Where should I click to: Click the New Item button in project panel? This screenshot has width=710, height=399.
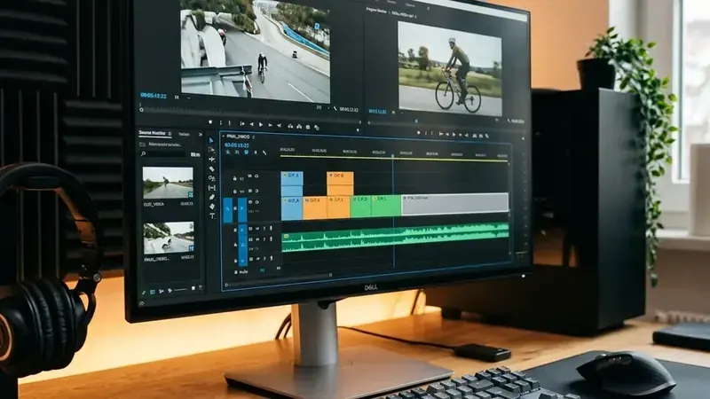pyautogui.click(x=193, y=287)
